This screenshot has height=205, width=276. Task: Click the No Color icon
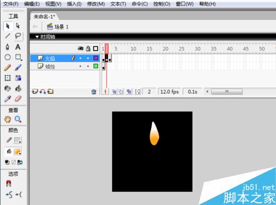pos(14,162)
